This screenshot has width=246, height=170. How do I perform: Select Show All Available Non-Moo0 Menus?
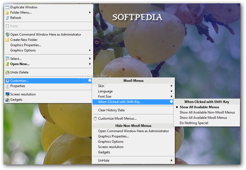(x=207, y=112)
